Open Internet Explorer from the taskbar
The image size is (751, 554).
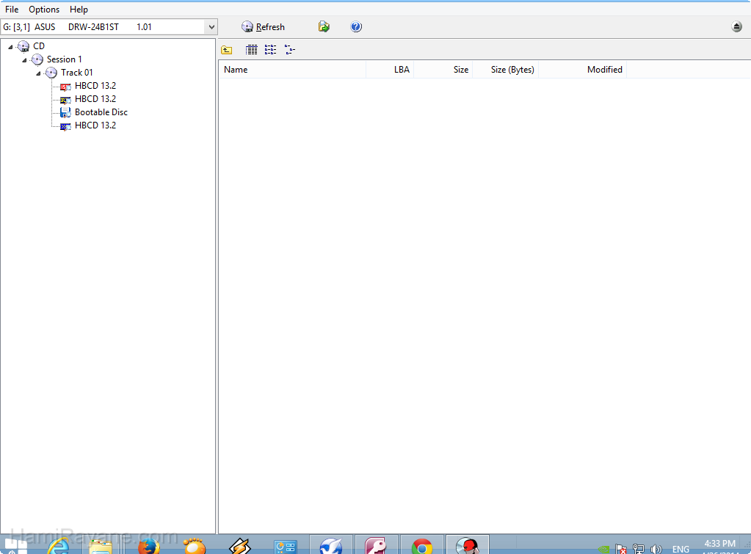(58, 545)
